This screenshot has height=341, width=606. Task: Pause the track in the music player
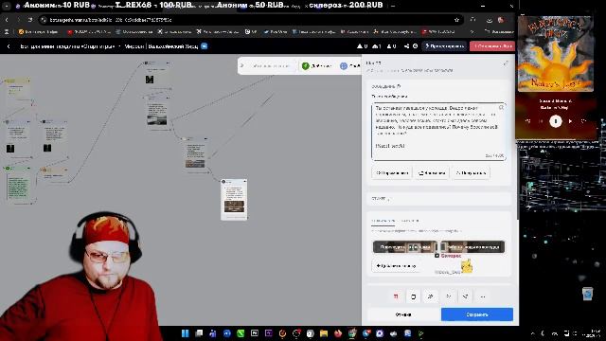(556, 121)
